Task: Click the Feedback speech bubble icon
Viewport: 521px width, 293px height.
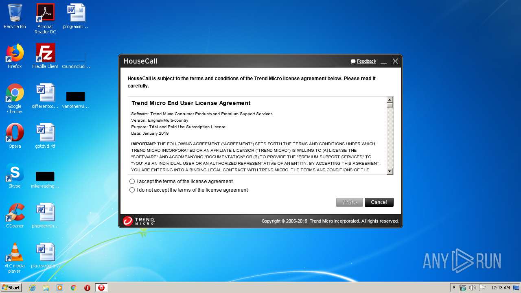Action: [x=353, y=61]
